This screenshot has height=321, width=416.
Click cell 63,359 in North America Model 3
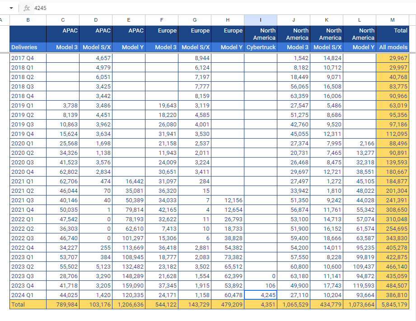[x=294, y=96]
